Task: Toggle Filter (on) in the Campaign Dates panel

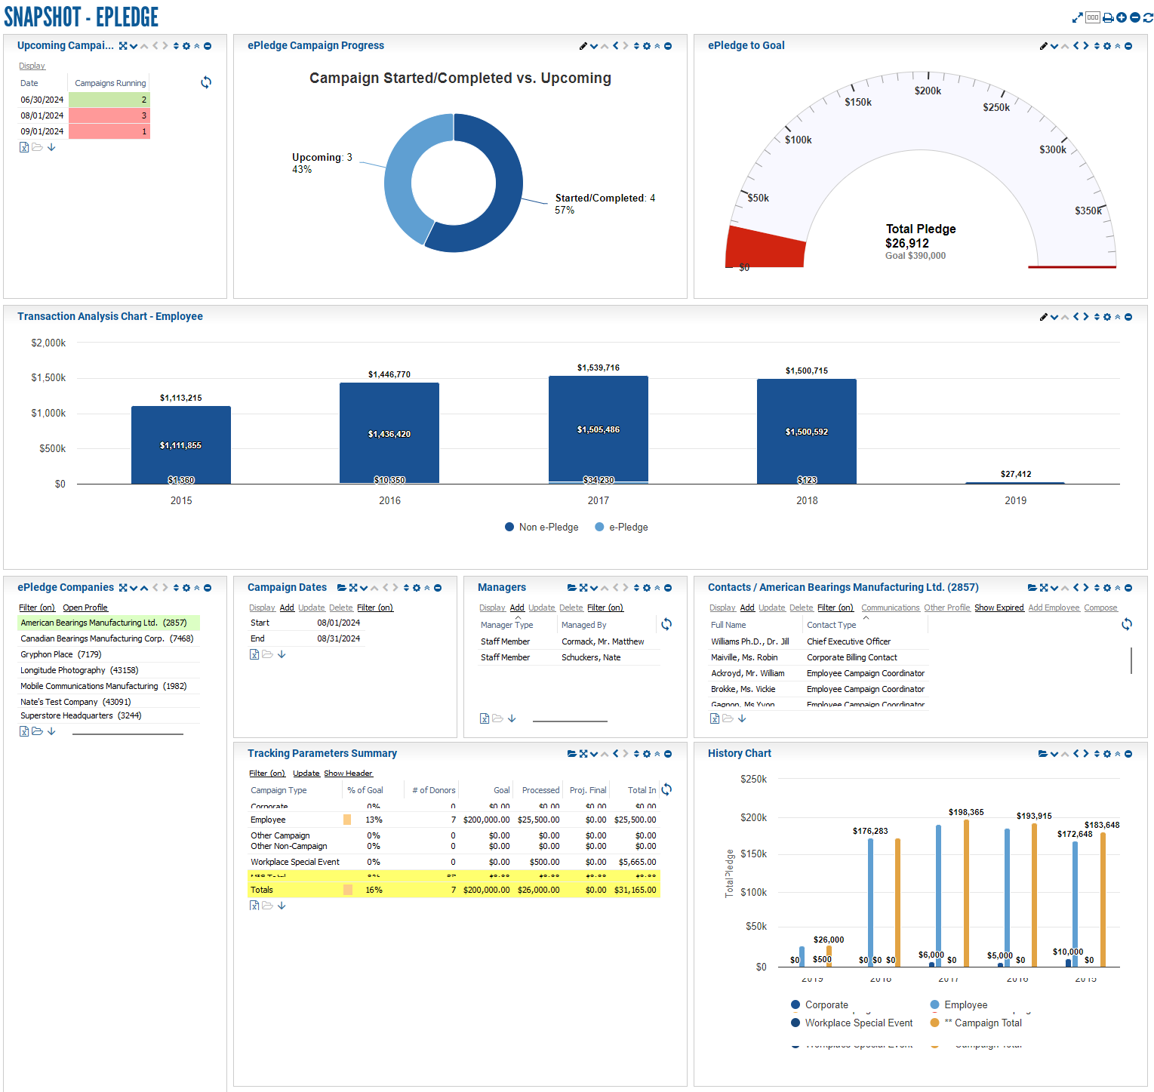Action: [x=375, y=608]
